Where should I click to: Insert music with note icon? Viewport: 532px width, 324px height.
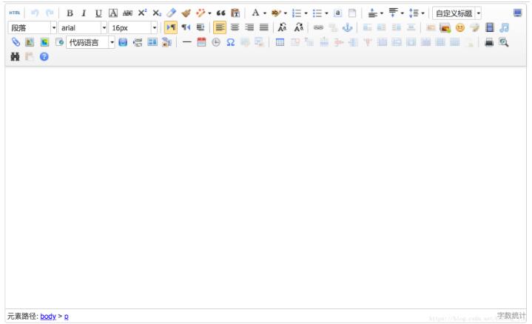point(504,27)
